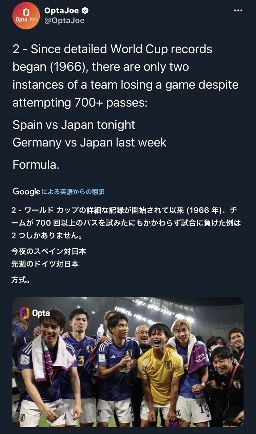Tap the verified badge beside OptaJoe
The width and height of the screenshot is (256, 434).
pyautogui.click(x=85, y=11)
